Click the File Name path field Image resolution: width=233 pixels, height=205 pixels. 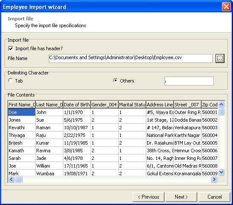pos(131,58)
